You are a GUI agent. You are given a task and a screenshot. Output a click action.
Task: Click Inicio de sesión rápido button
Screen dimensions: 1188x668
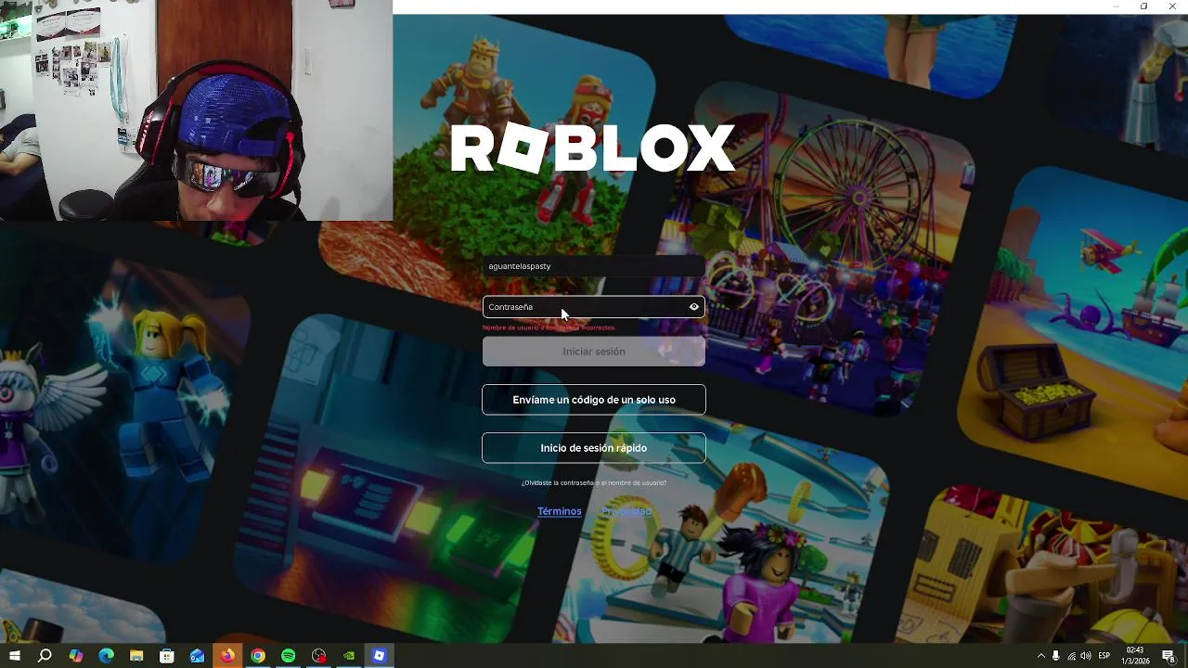pyautogui.click(x=594, y=448)
